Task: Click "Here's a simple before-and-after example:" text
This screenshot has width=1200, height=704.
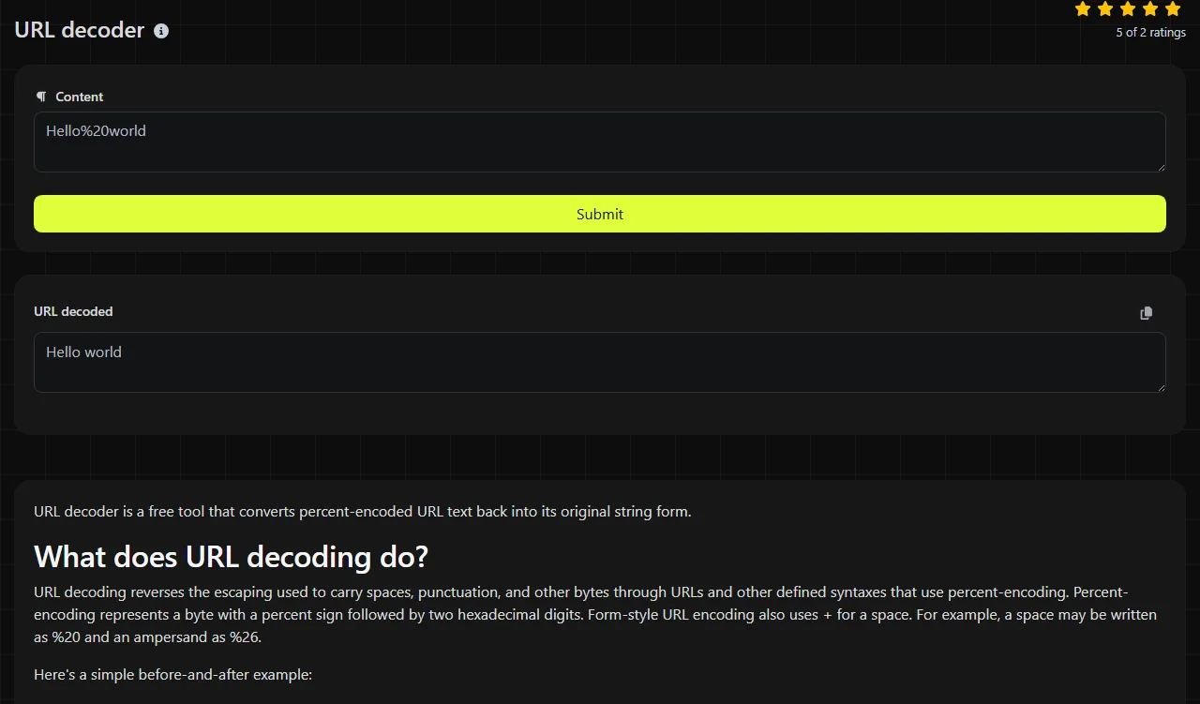Action: pos(172,675)
